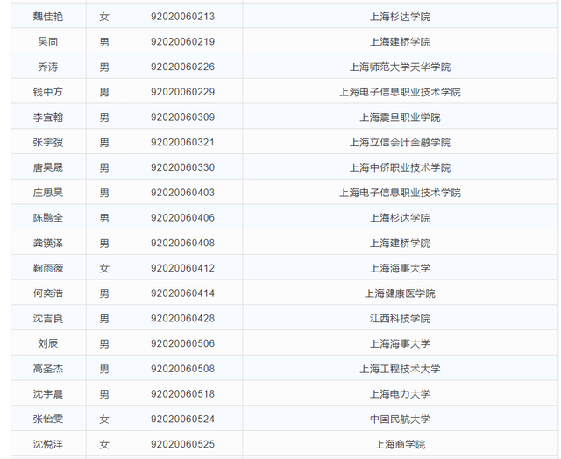Click 上海海事大学 in 刘辰's row

point(400,344)
